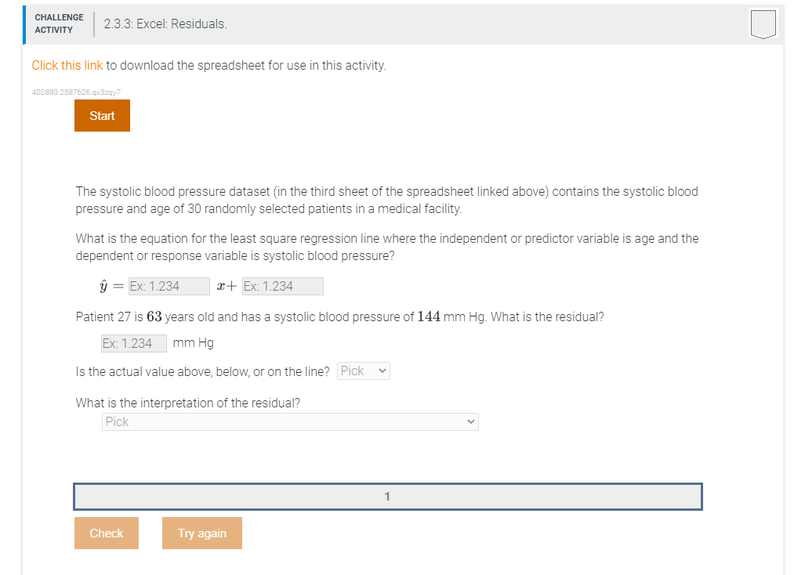Click the Check button to submit answers
Viewport: 805px width, 575px height.
point(106,533)
